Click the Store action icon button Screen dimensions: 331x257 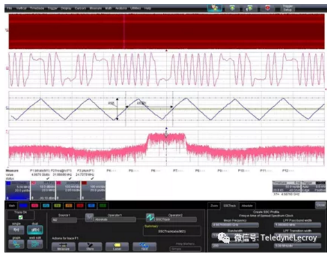point(90,247)
